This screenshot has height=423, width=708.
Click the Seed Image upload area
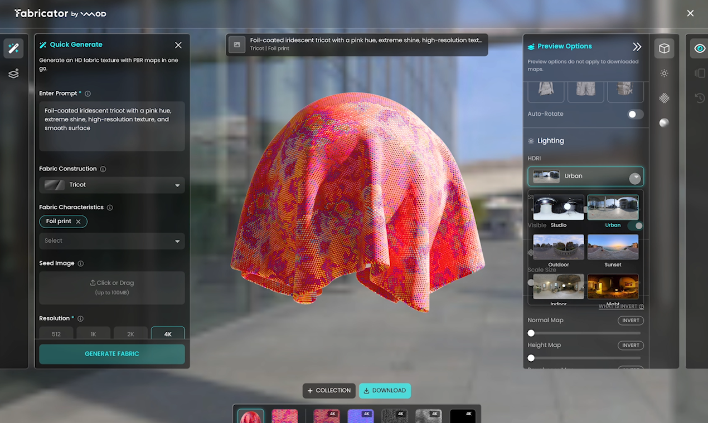112,288
